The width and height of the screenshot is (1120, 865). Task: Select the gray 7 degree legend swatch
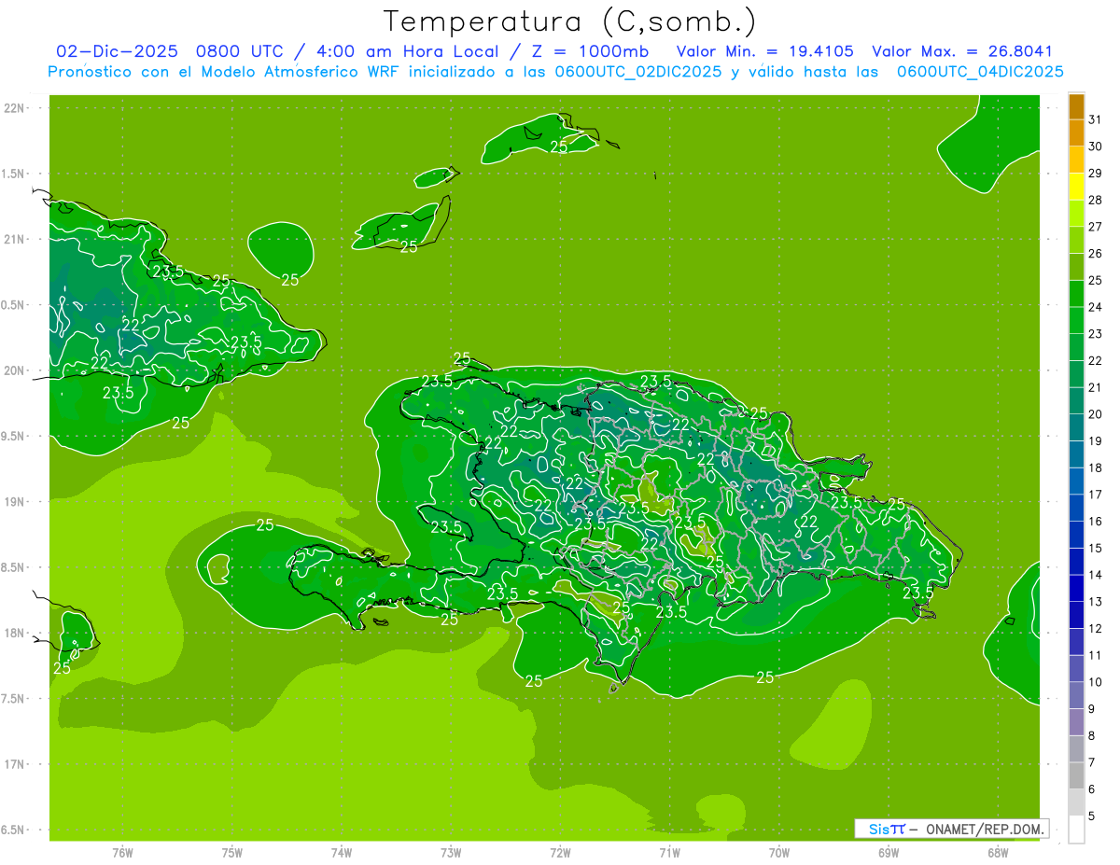point(1076,749)
